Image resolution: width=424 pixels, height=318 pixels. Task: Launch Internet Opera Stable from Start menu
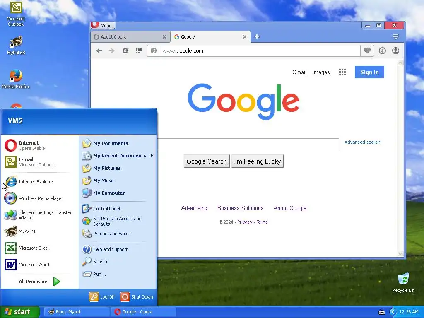[x=39, y=145]
